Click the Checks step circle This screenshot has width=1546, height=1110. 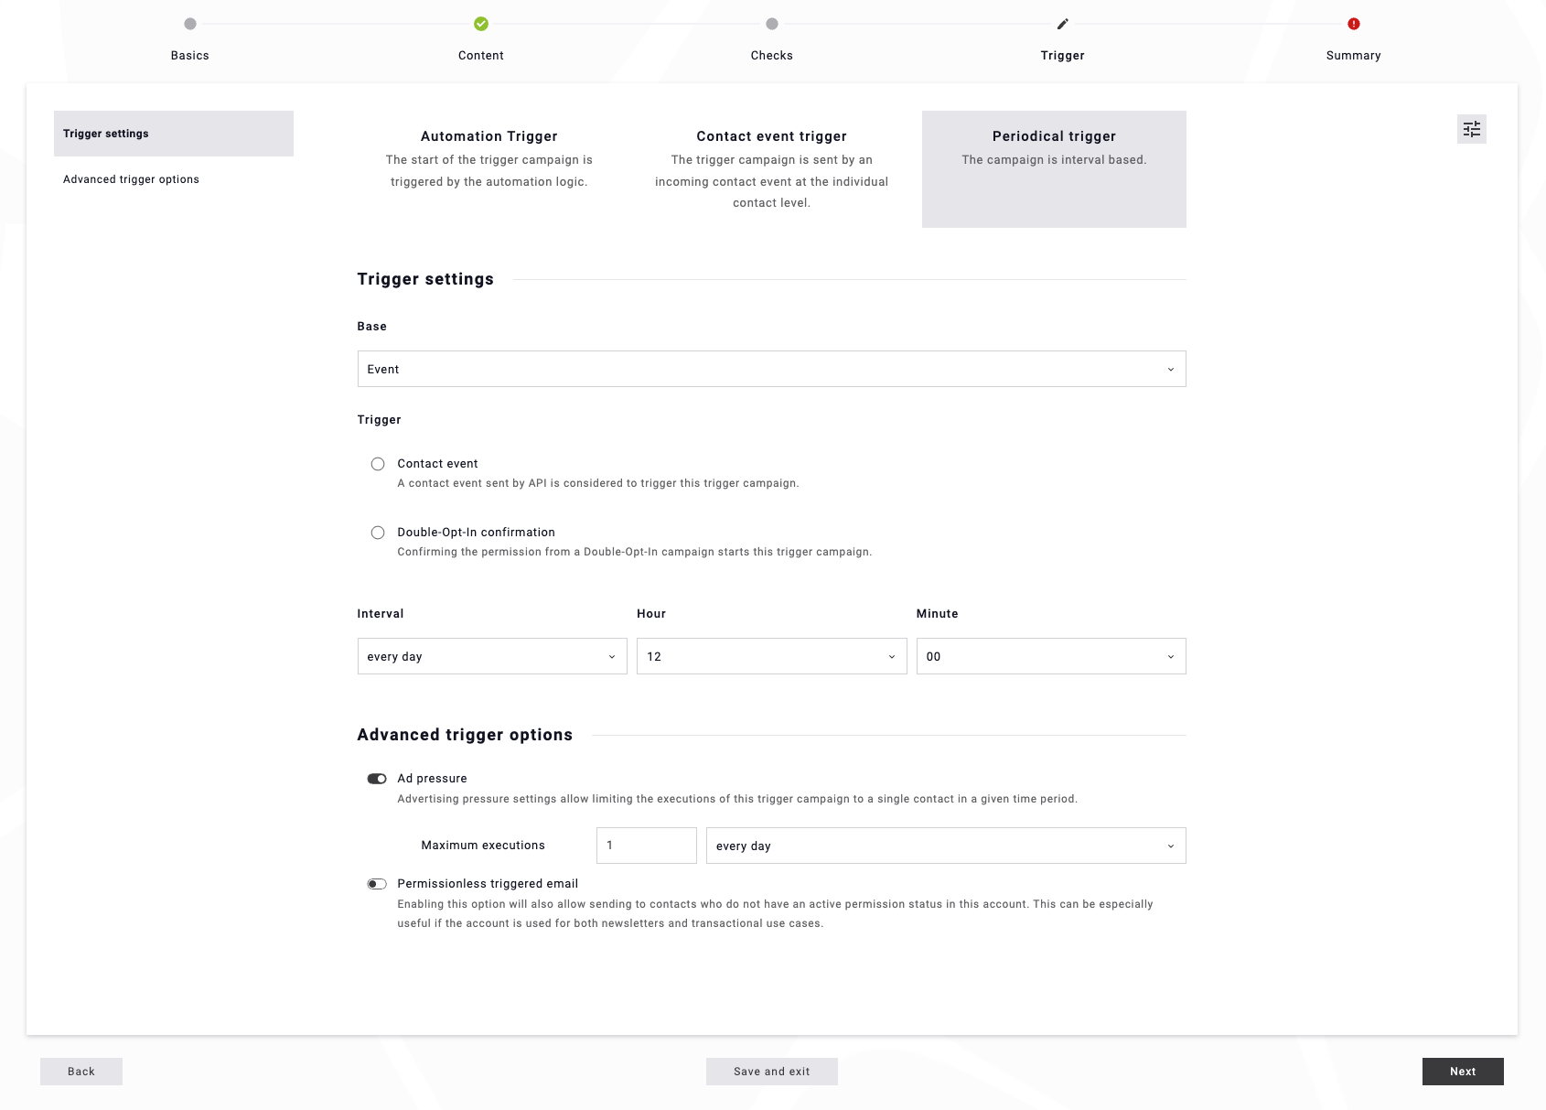pyautogui.click(x=772, y=24)
